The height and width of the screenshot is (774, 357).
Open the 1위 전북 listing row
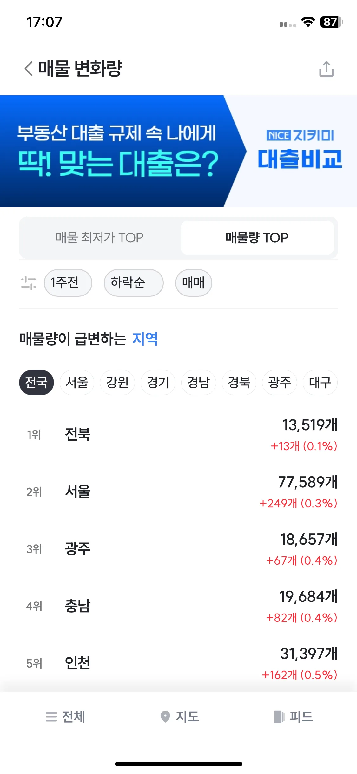pyautogui.click(x=178, y=435)
